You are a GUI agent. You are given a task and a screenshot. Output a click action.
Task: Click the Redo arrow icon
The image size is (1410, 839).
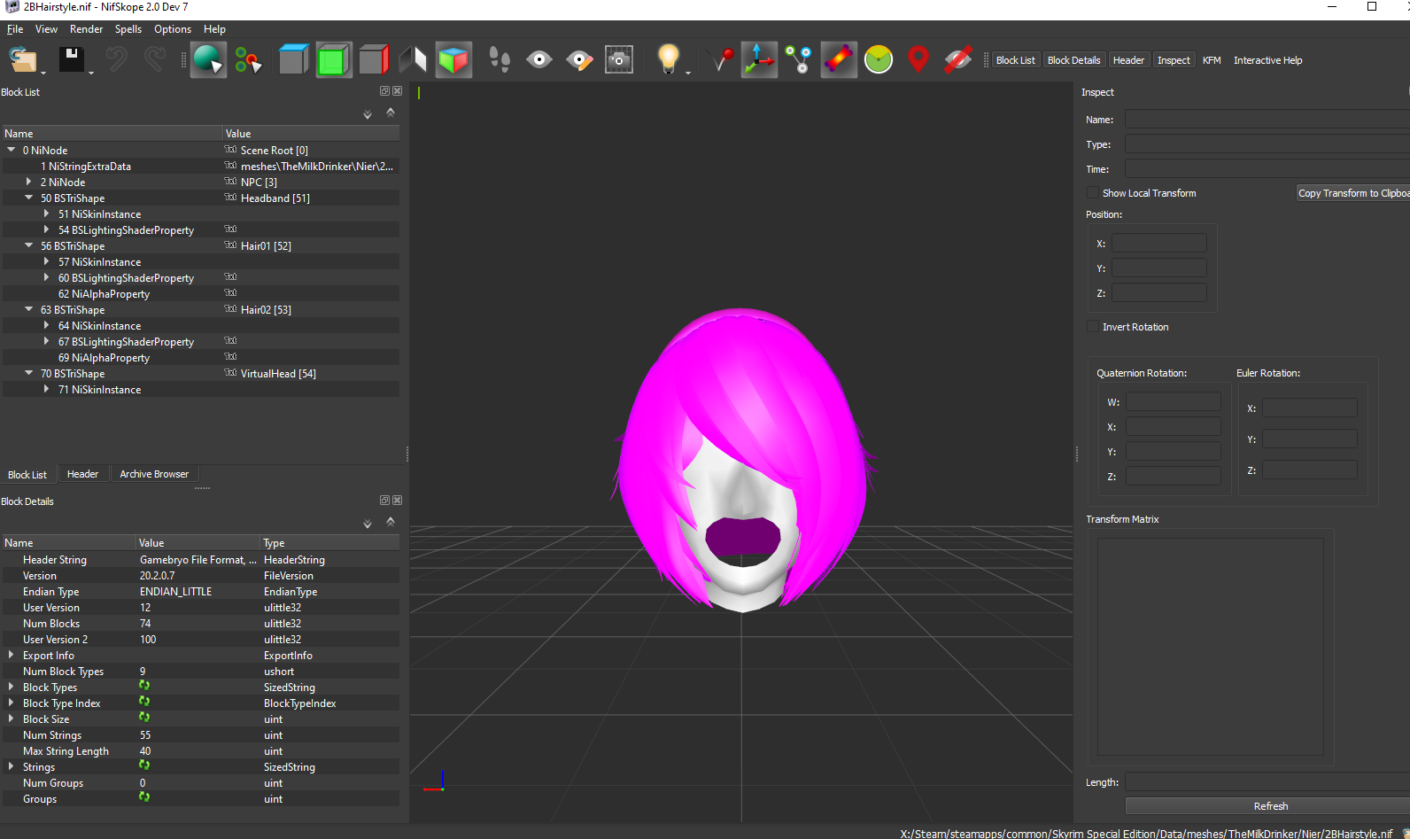click(155, 59)
